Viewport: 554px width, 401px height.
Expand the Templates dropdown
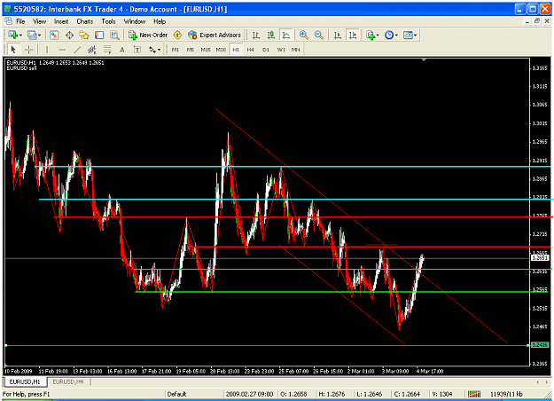415,35
